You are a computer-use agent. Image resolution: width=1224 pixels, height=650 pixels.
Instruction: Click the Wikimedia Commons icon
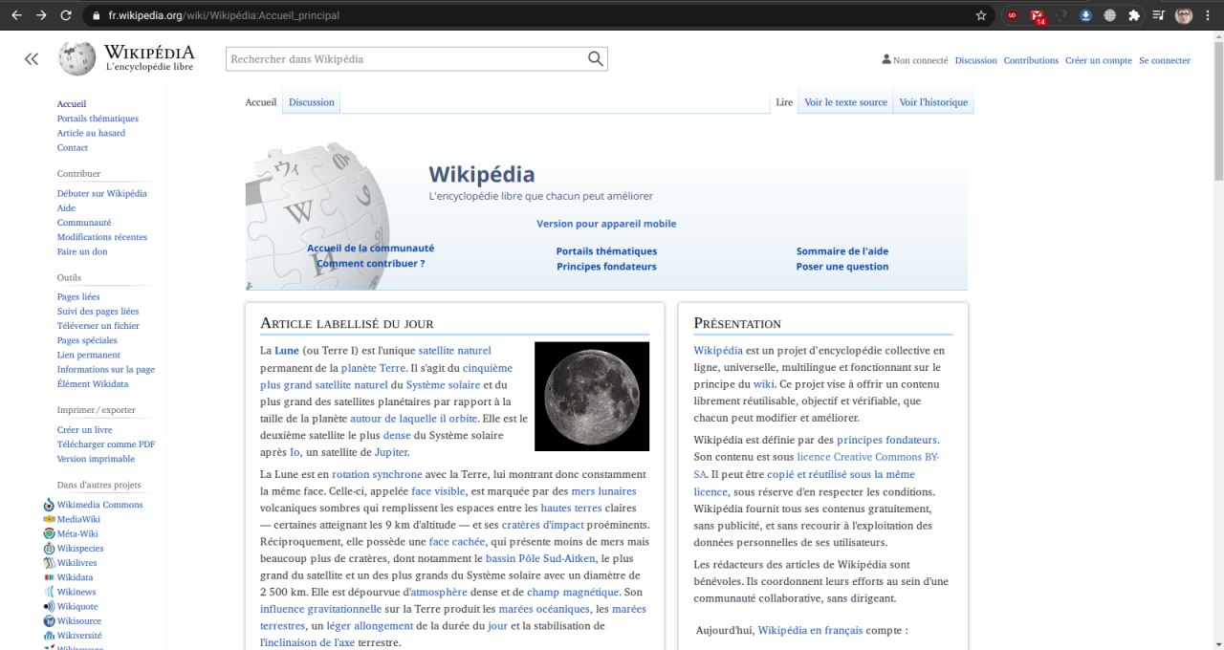click(49, 505)
